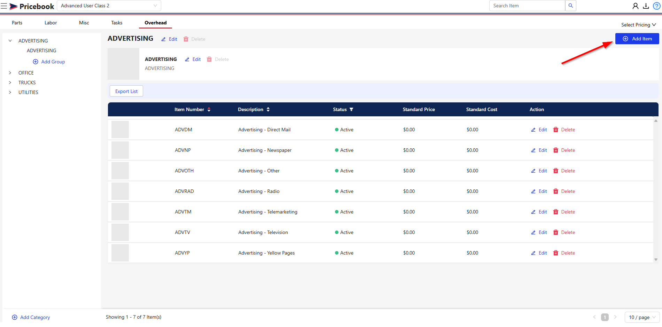Collapse the ADVERTISING tree category
The height and width of the screenshot is (327, 662).
tap(10, 41)
